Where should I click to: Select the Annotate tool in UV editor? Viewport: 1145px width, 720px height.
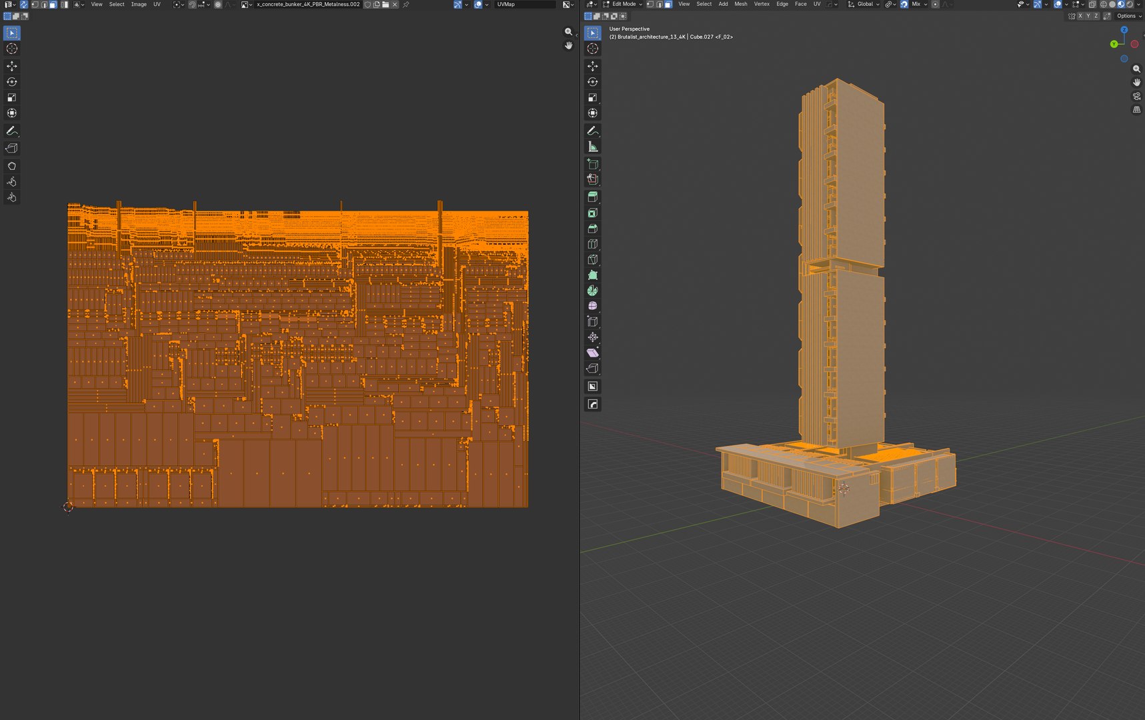coord(12,131)
